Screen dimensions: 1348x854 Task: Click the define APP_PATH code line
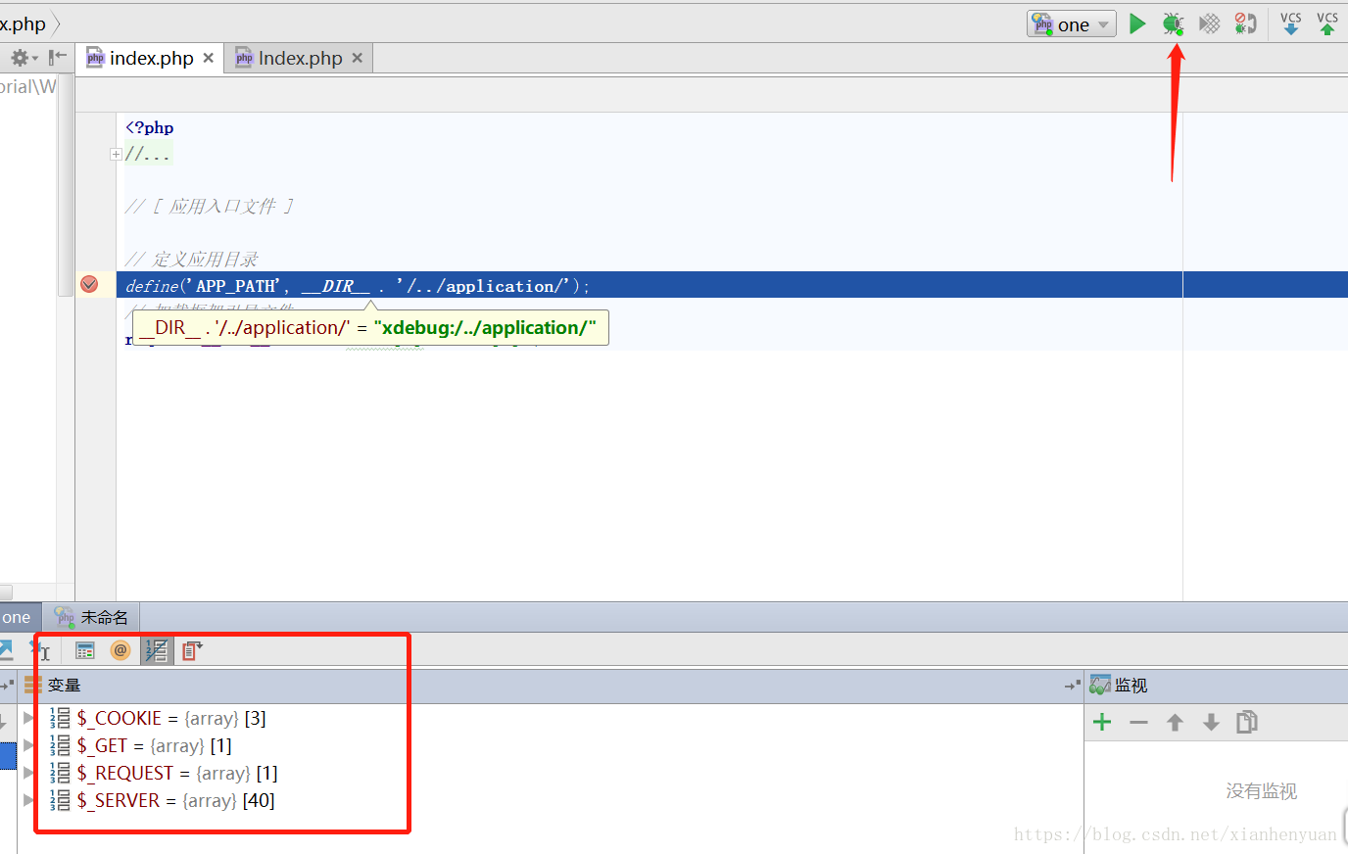[359, 286]
